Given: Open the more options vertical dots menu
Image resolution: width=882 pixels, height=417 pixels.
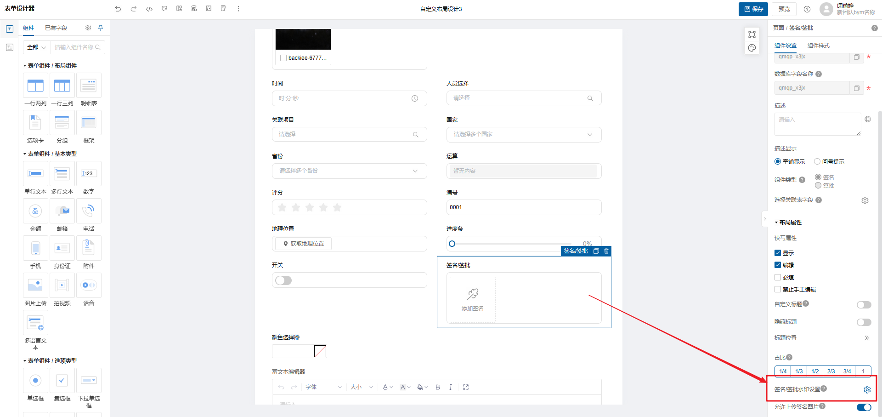Looking at the screenshot, I should [x=238, y=9].
